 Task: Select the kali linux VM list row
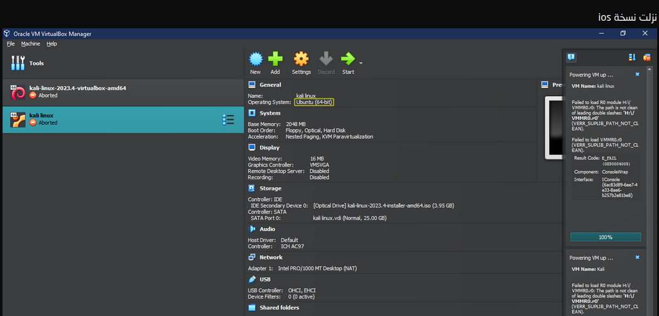(123, 120)
